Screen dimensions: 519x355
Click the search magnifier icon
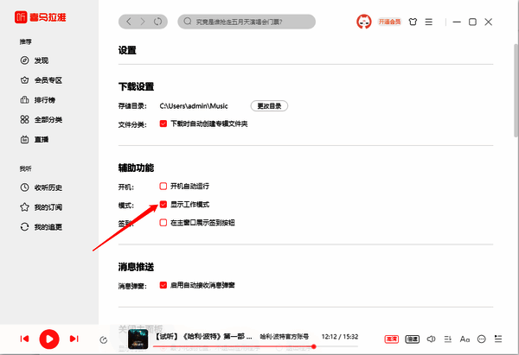pyautogui.click(x=188, y=22)
